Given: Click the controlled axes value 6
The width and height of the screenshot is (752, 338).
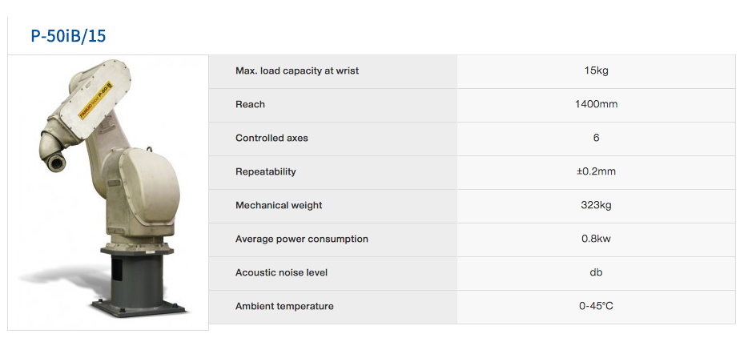Looking at the screenshot, I should pyautogui.click(x=596, y=138).
